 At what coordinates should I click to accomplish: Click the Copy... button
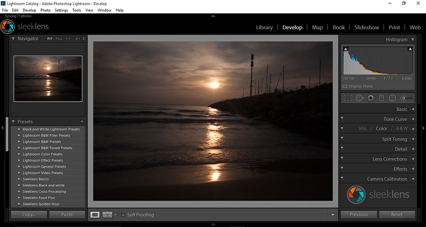coord(29,214)
